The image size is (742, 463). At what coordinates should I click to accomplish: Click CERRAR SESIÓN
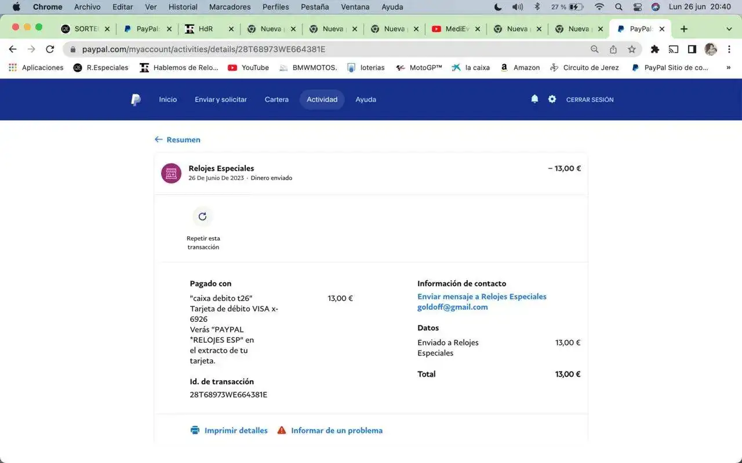[590, 100]
